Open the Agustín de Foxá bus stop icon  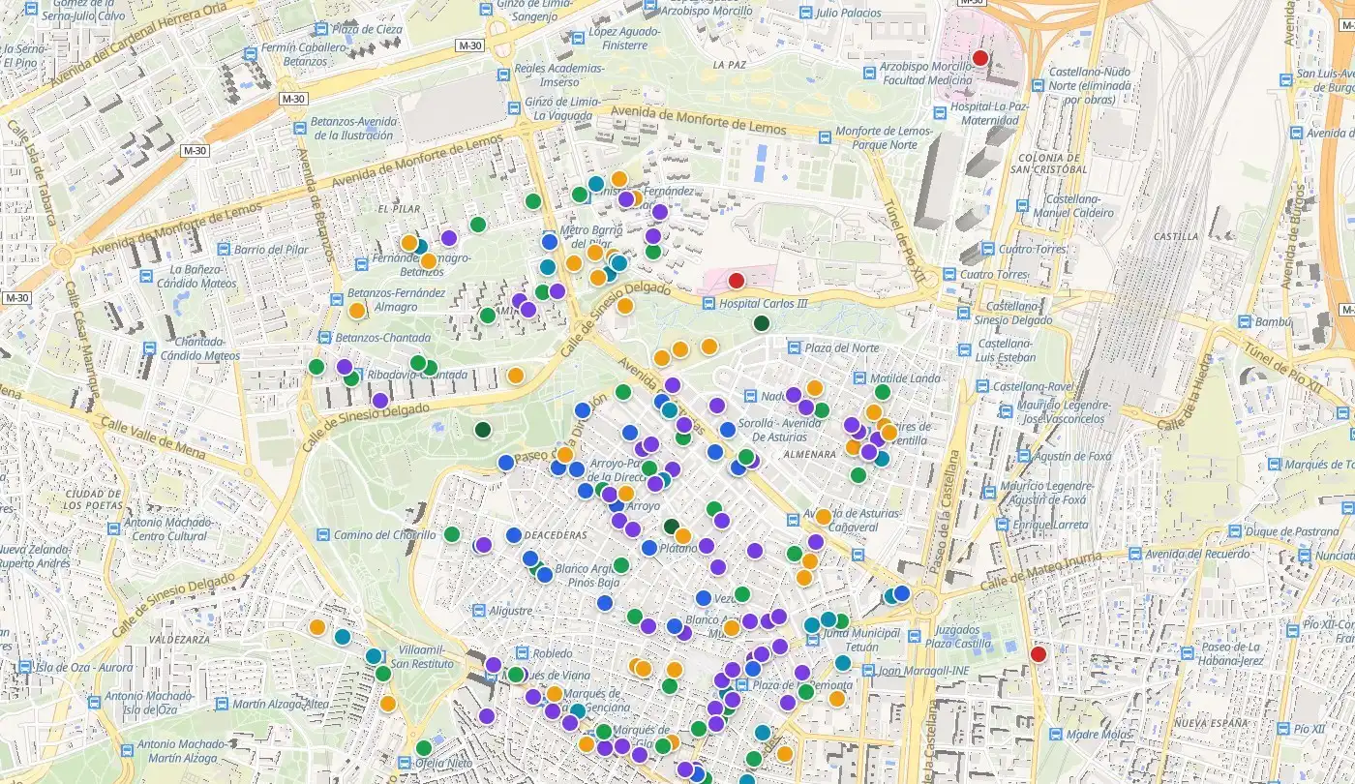click(x=1024, y=456)
